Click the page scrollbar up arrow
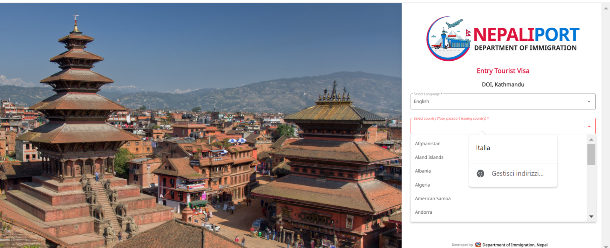Image resolution: width=610 pixels, height=248 pixels. (x=606, y=8)
